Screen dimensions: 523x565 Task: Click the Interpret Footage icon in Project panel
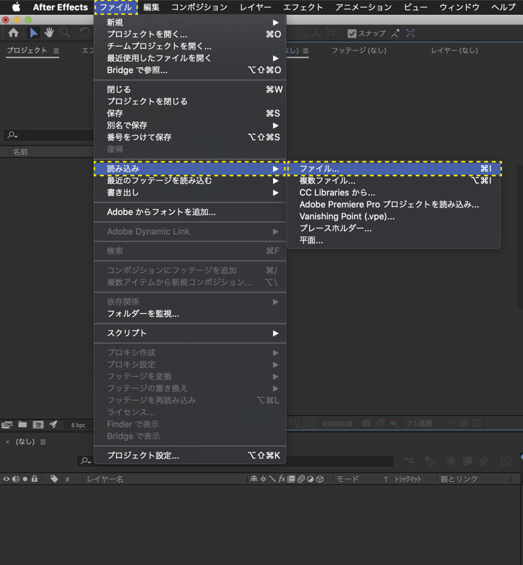[x=7, y=425]
